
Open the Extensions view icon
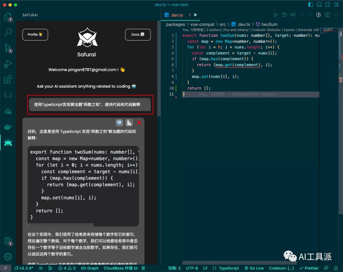point(8,79)
